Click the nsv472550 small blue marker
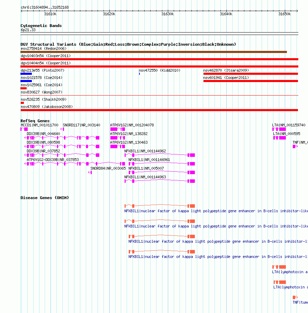 139,74
